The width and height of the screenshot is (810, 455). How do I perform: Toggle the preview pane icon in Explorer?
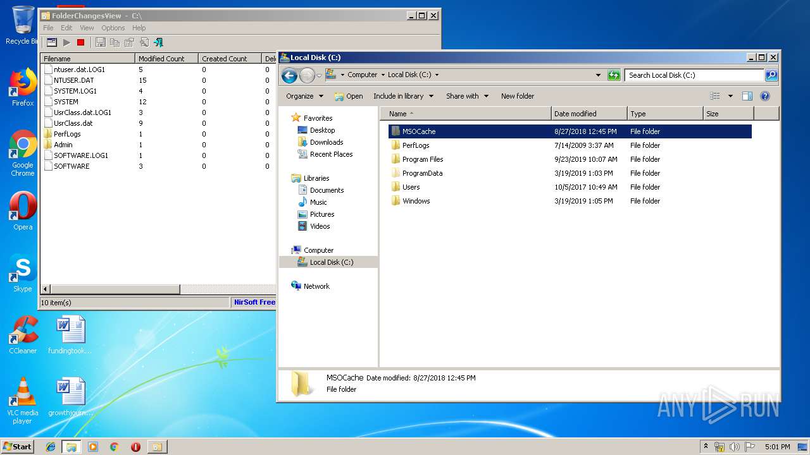(747, 96)
